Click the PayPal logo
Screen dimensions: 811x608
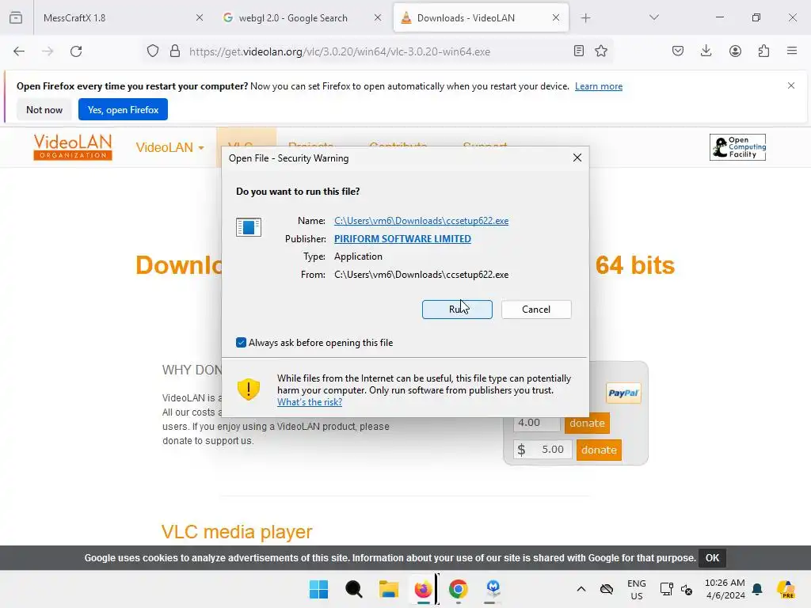(623, 393)
